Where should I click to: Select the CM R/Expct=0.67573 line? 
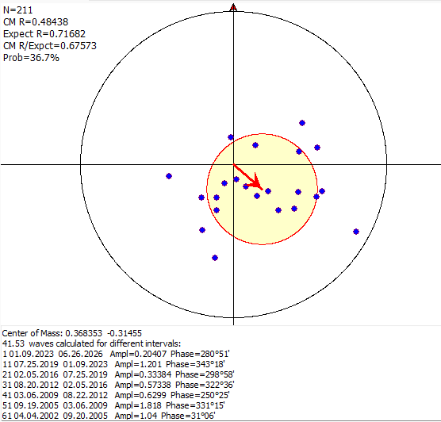click(x=50, y=46)
